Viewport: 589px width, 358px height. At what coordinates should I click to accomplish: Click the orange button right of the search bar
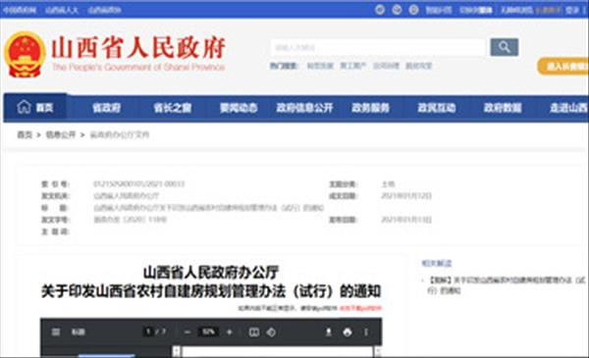tap(562, 67)
